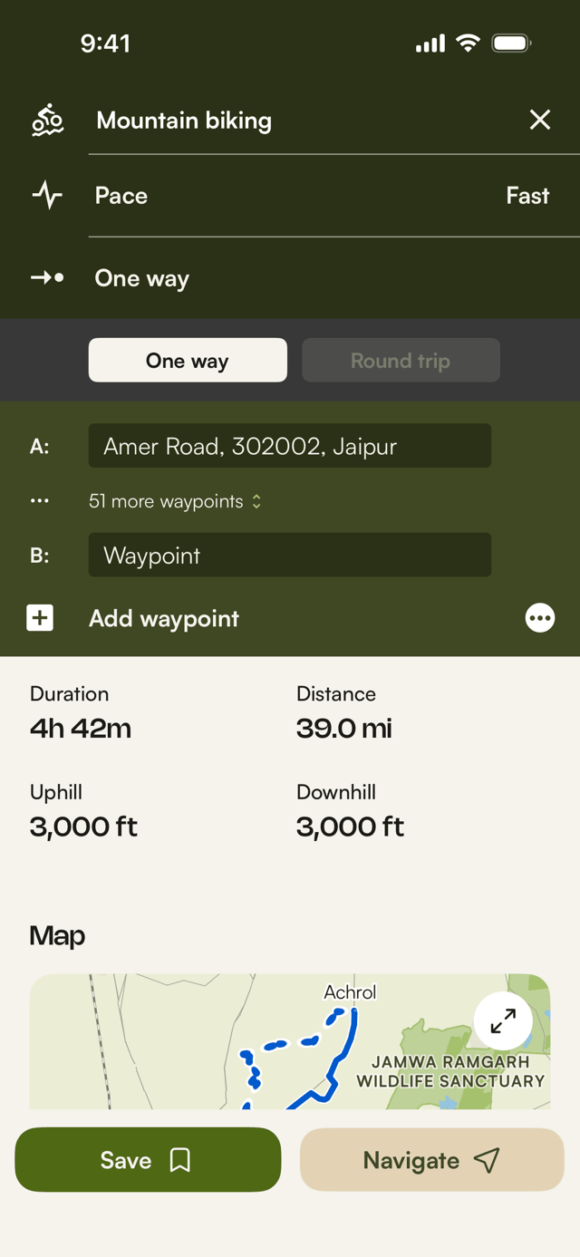Tap the navigation arrow icon
580x1257 pixels.
click(487, 1160)
